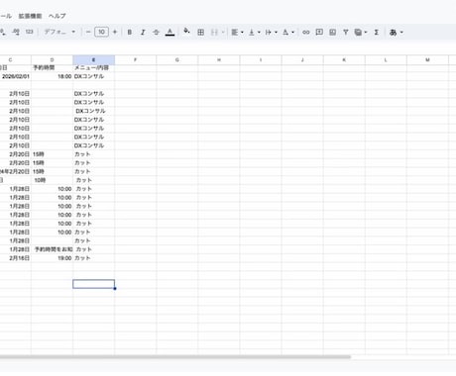Click the merge cells icon

pos(214,32)
